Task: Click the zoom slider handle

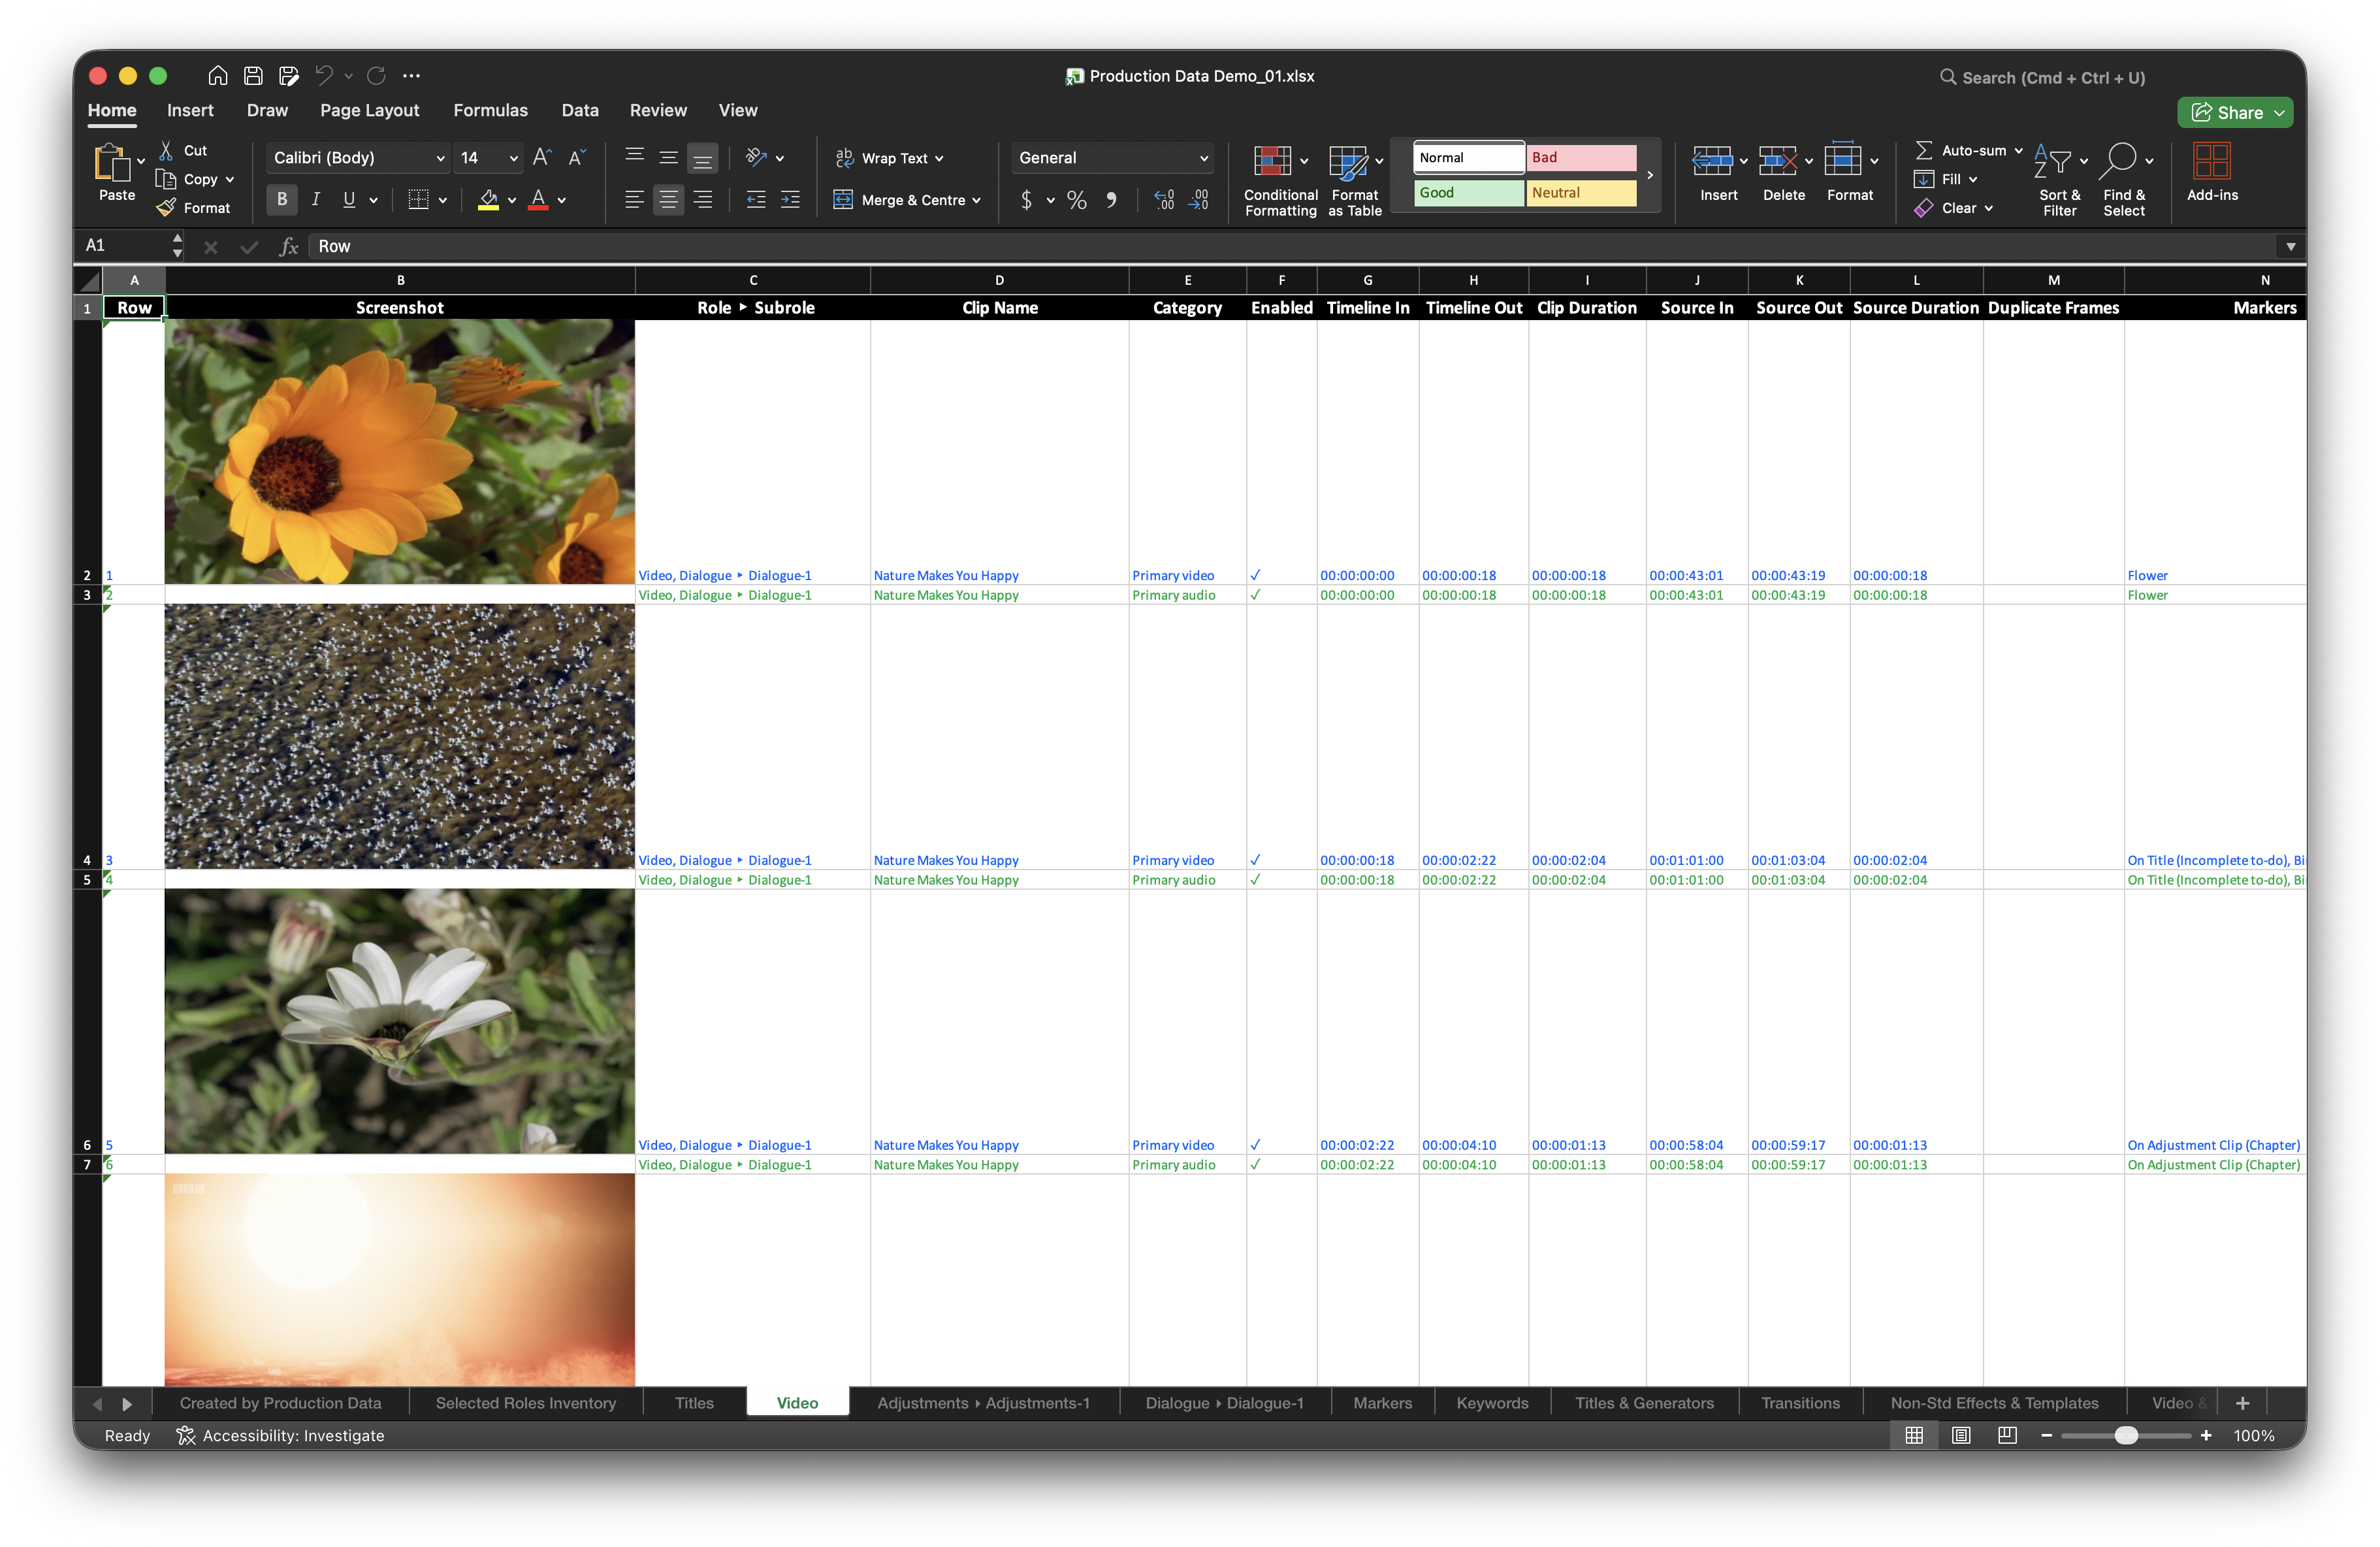Action: pyautogui.click(x=2127, y=1435)
